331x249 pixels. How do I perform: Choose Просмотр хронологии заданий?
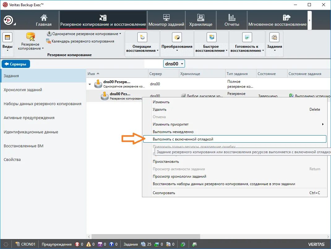235,176
